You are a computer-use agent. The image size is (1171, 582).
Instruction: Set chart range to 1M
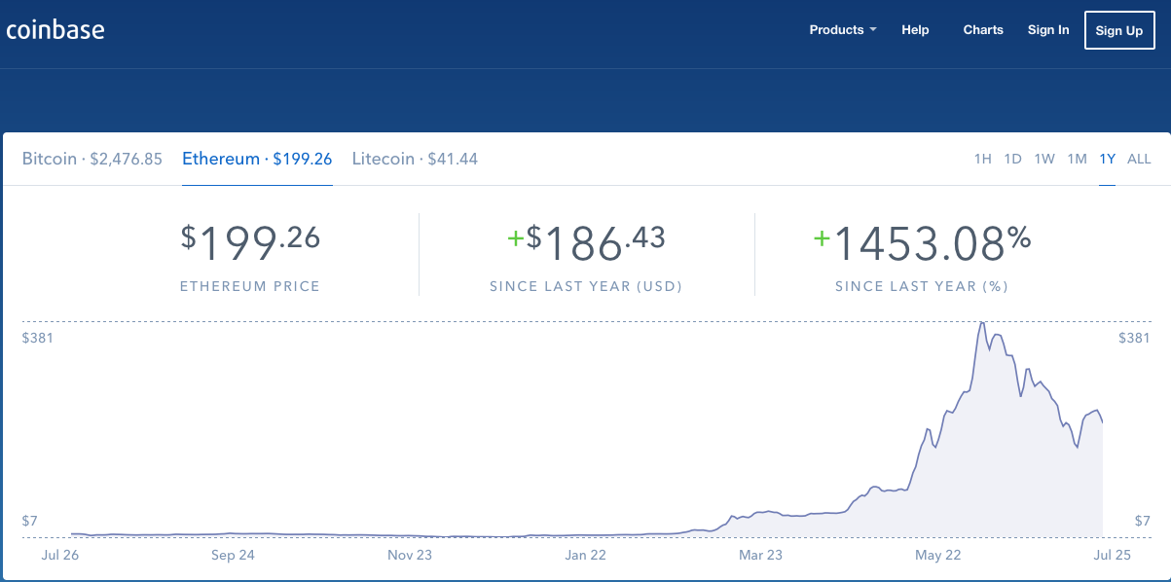tap(1077, 159)
